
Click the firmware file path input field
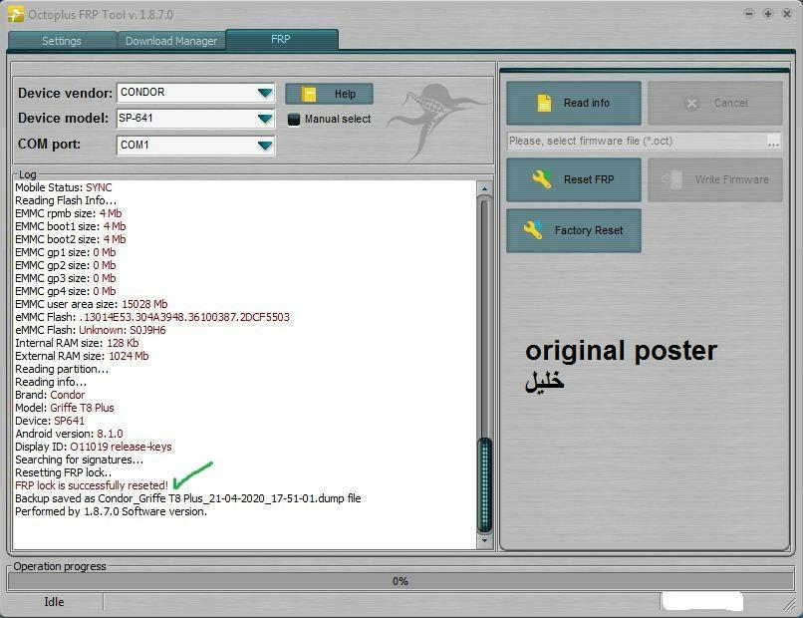tap(636, 142)
